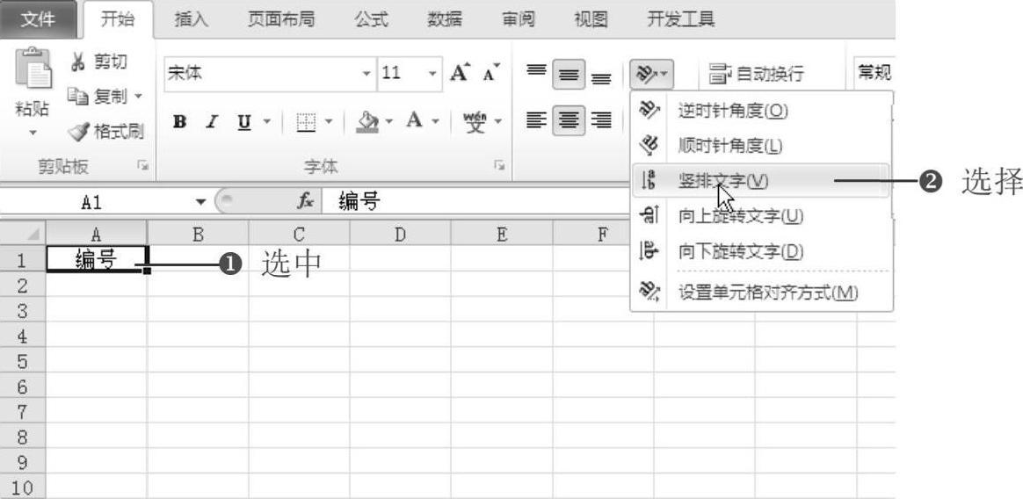
Task: Open paste options dropdown arrow
Action: tap(34, 133)
